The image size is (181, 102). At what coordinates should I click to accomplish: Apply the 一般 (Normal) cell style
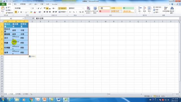coord(104,8)
